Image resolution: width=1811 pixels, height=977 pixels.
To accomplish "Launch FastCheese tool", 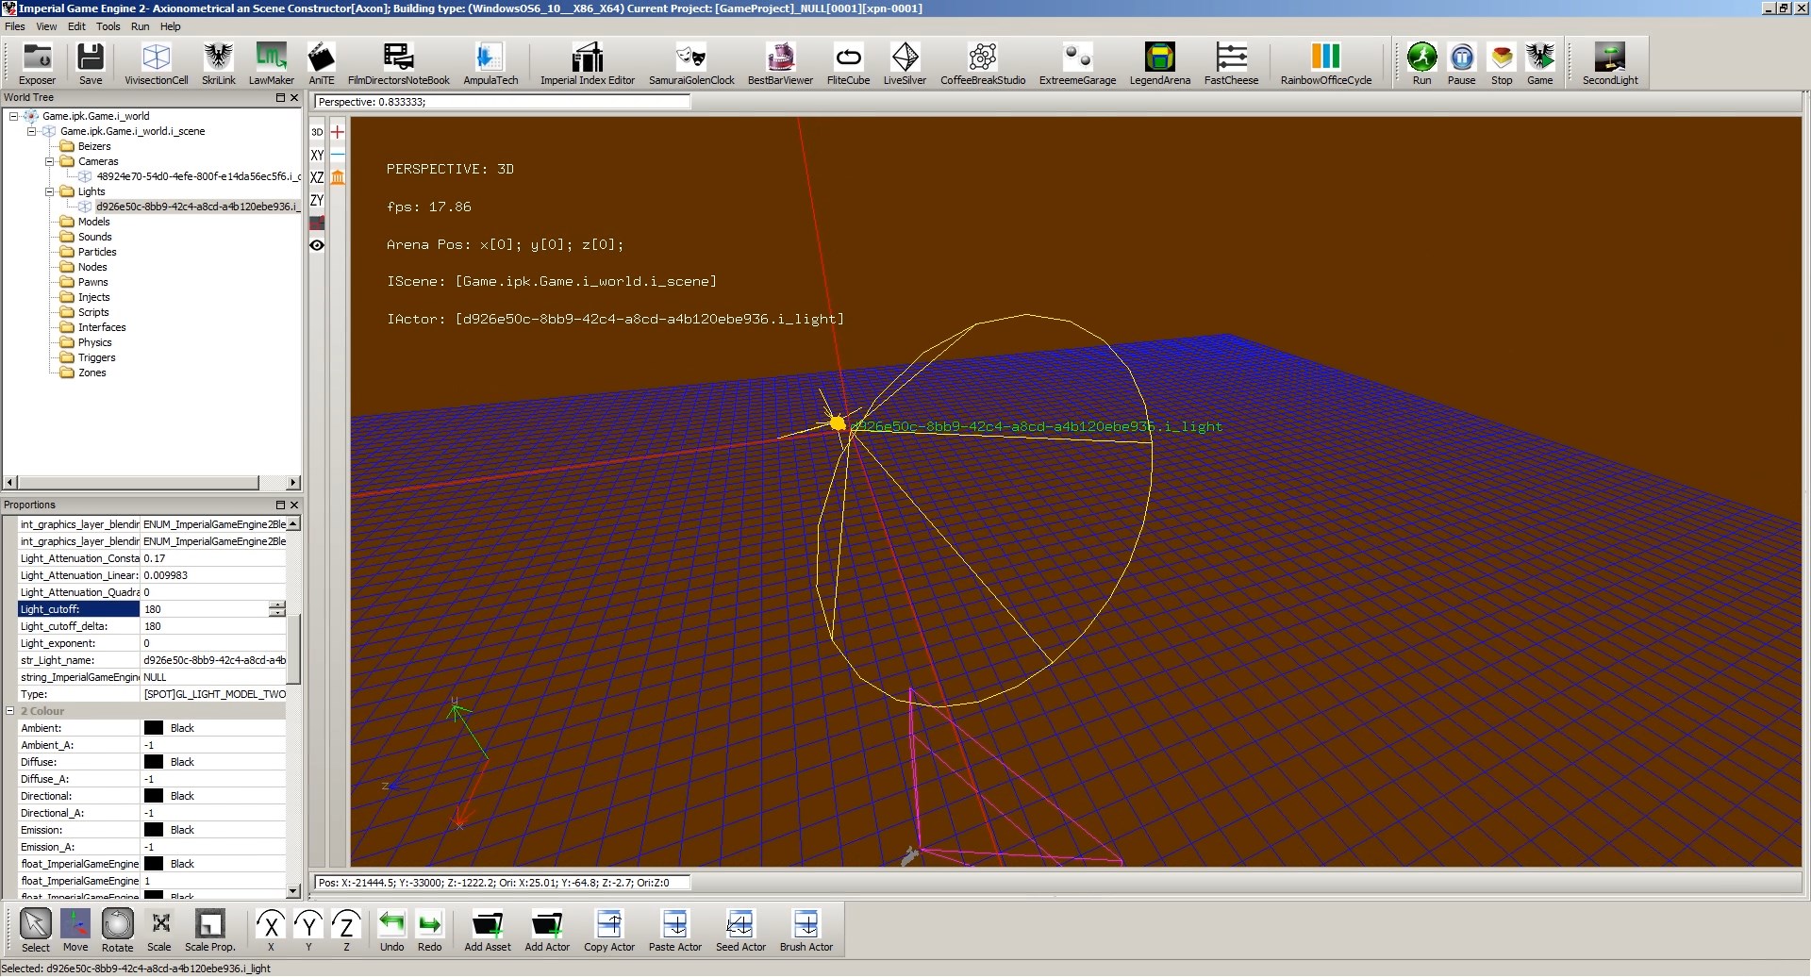I will [x=1231, y=64].
